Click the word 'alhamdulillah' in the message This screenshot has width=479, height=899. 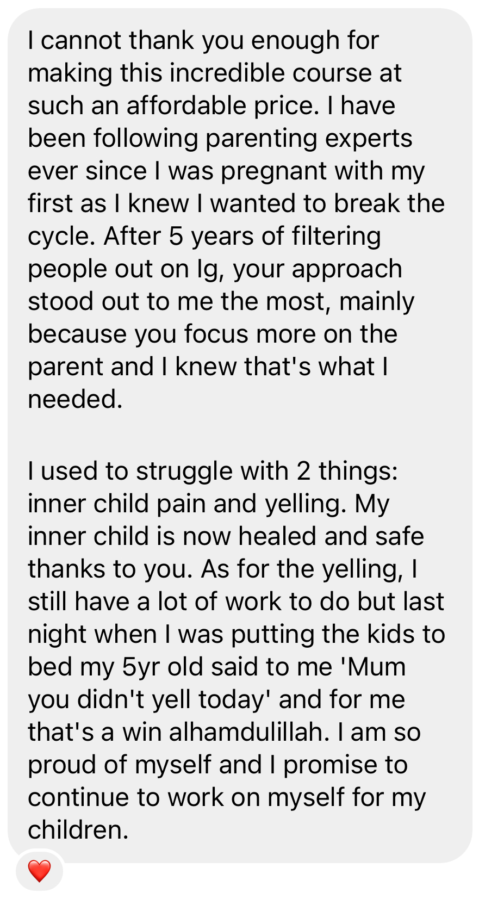248,733
